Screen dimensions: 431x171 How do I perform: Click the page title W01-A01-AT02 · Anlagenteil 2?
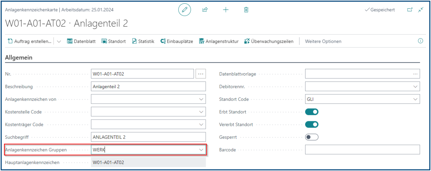click(66, 24)
